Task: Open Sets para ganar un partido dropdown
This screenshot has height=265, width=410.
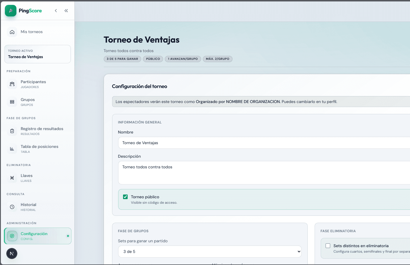Action: point(210,251)
